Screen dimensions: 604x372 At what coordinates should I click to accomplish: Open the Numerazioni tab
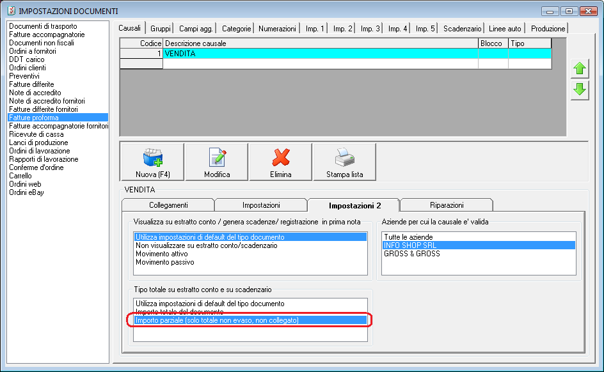click(277, 29)
